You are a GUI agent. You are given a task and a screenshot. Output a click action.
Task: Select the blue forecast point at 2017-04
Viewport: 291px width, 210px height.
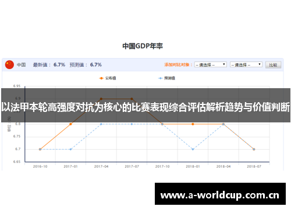click(x=101, y=124)
